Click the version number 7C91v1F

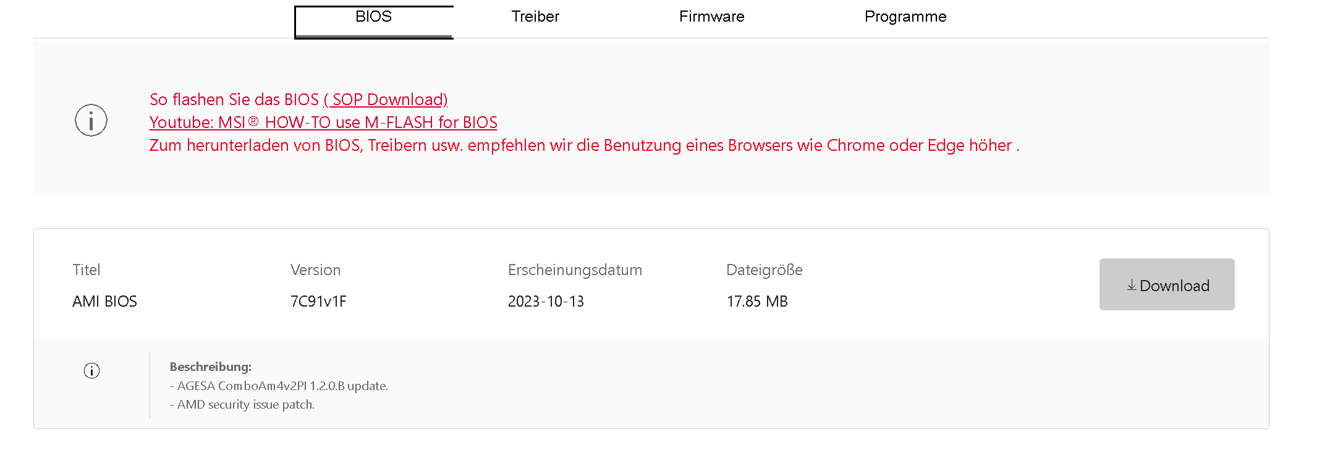[318, 301]
